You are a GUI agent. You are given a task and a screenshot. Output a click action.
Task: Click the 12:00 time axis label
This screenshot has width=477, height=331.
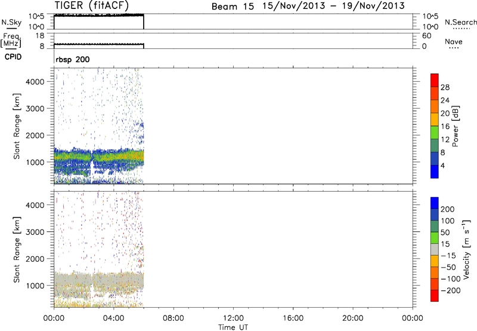coord(233,318)
